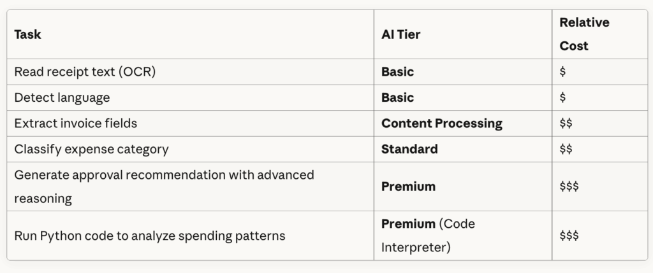Select the "Read receipt text (OCR)" cell

pos(85,72)
